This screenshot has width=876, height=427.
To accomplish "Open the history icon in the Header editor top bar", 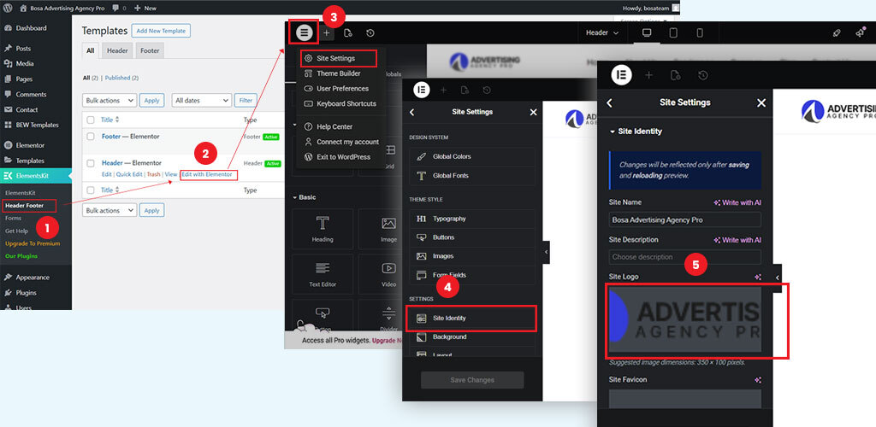I will tap(370, 33).
